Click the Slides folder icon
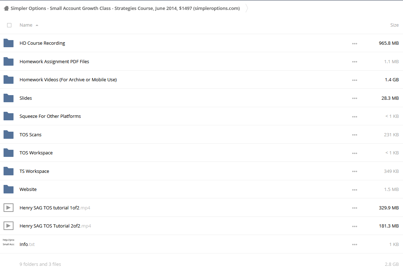Screen dimensions: 403x274 point(9,98)
